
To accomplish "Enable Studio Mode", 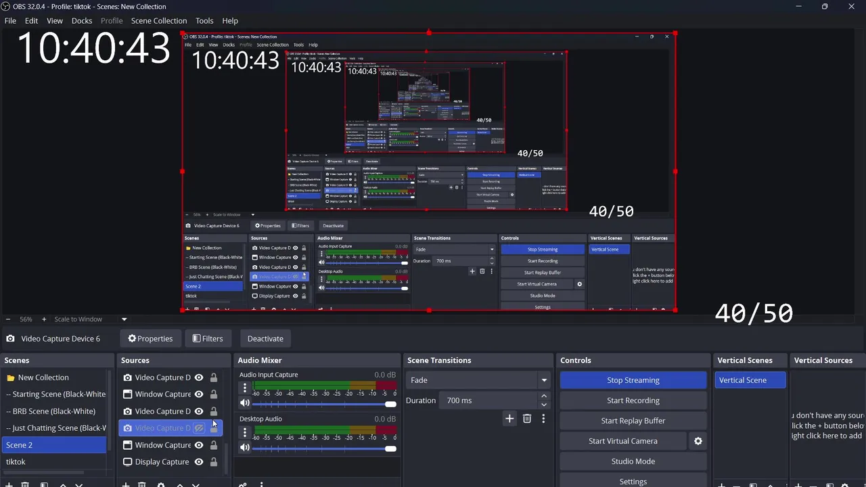I will click(633, 461).
